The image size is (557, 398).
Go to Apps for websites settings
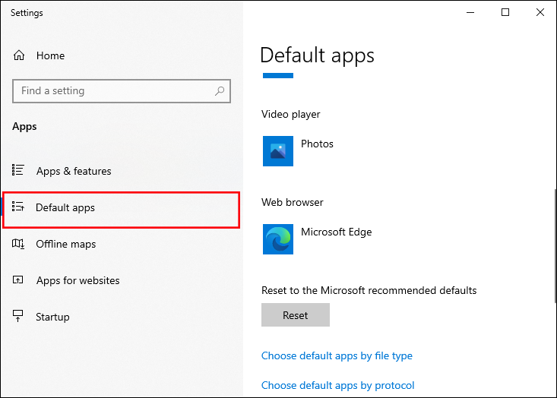78,280
